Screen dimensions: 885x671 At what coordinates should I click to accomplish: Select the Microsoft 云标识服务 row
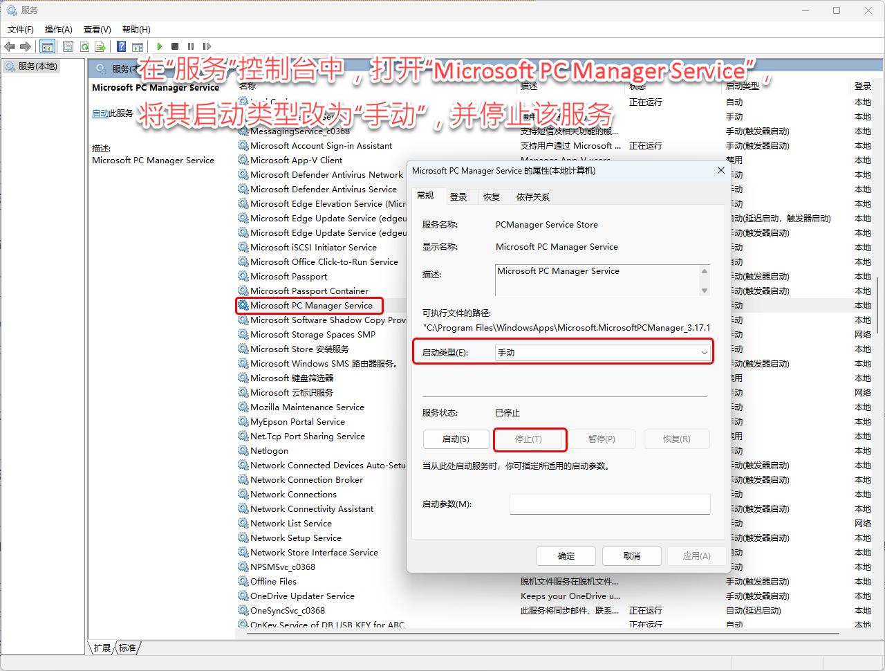(x=292, y=392)
